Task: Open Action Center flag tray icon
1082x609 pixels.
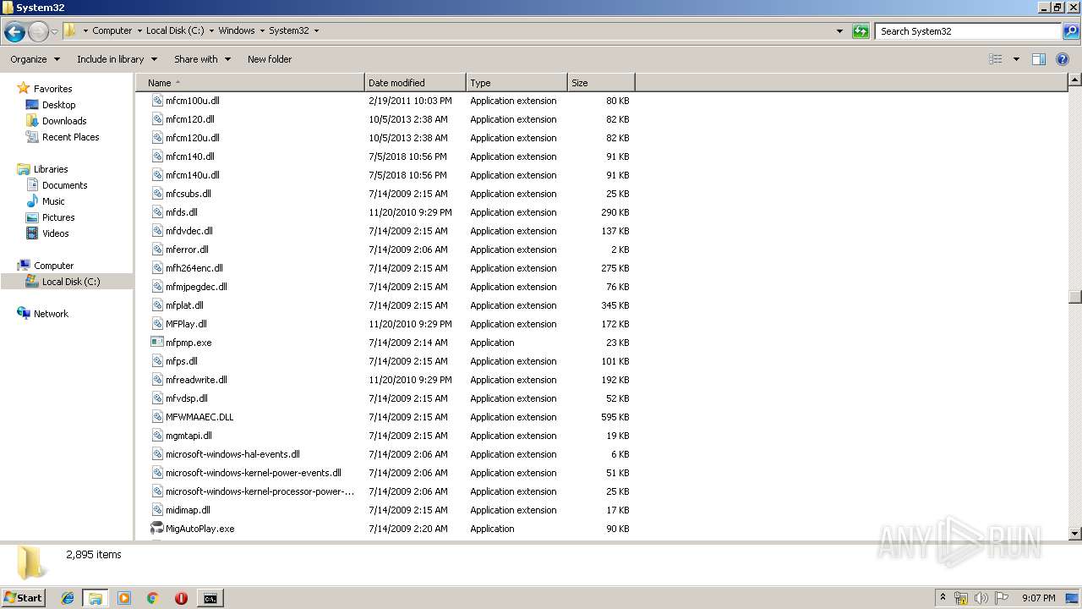Action: click(1002, 598)
